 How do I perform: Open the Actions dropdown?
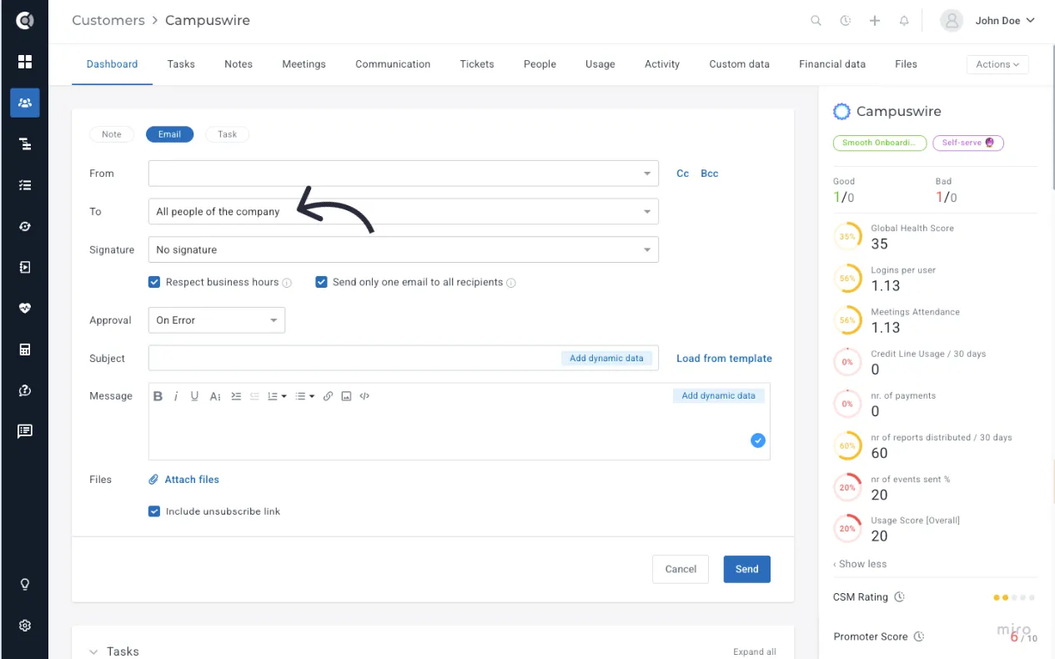997,64
